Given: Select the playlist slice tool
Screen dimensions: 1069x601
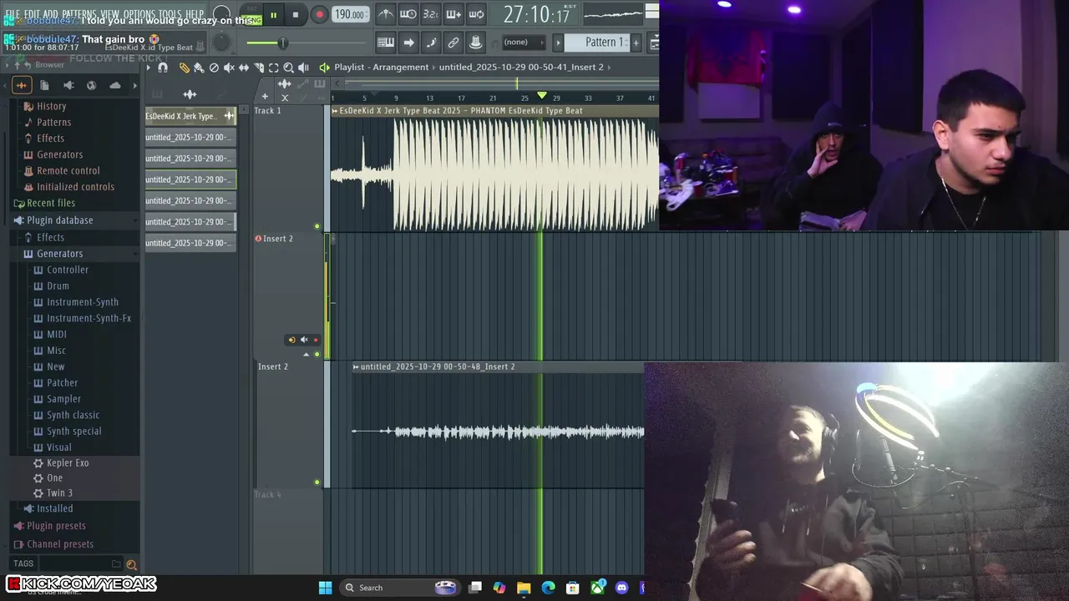Looking at the screenshot, I should click(259, 68).
